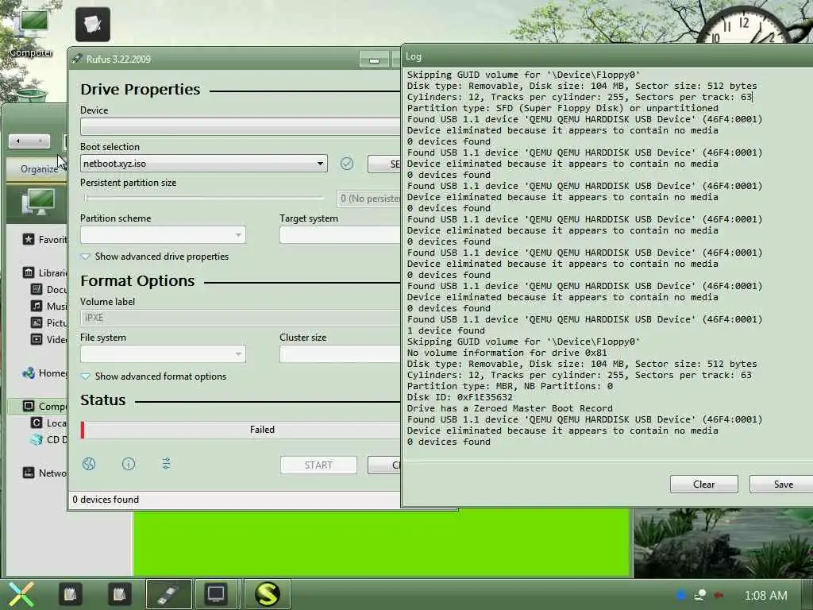Open Rufus settings sliders icon

tap(166, 464)
